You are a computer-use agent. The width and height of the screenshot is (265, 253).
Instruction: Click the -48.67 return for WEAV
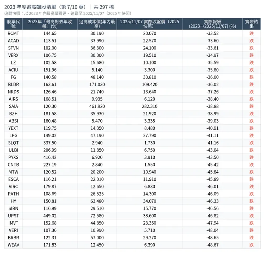pos(212,245)
